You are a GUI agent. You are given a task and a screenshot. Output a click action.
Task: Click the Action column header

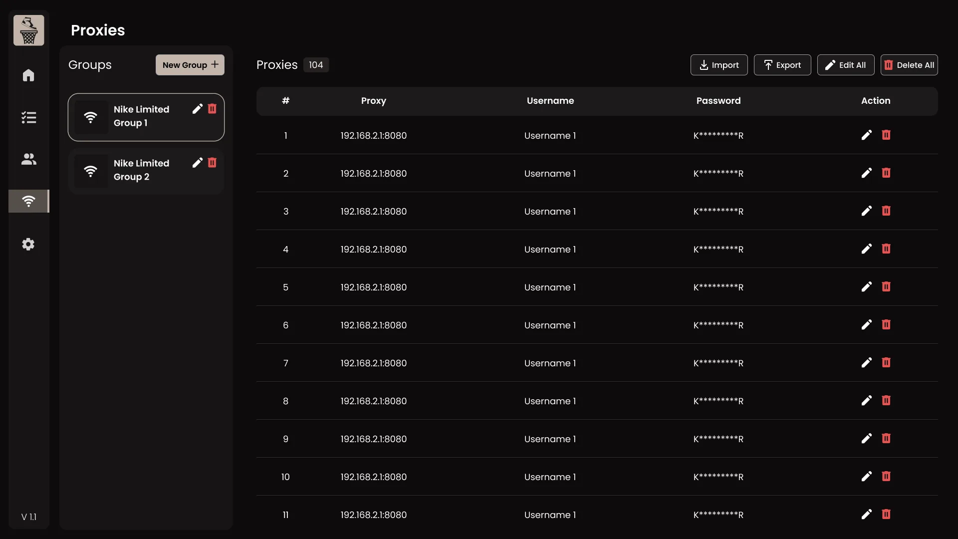pyautogui.click(x=876, y=101)
